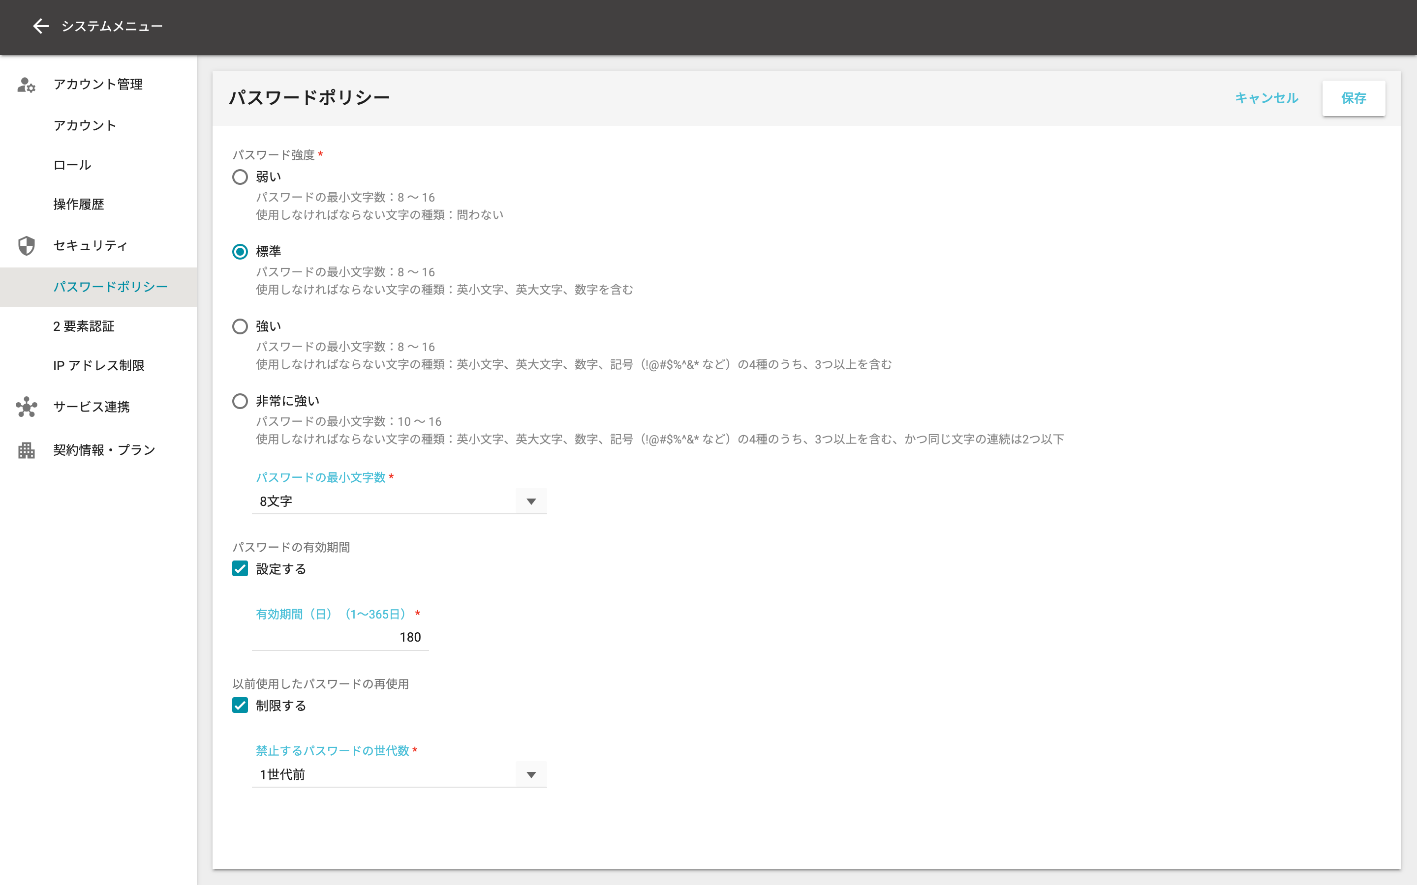Click the アカウント管理 person-gear icon
The image size is (1417, 885).
(27, 85)
